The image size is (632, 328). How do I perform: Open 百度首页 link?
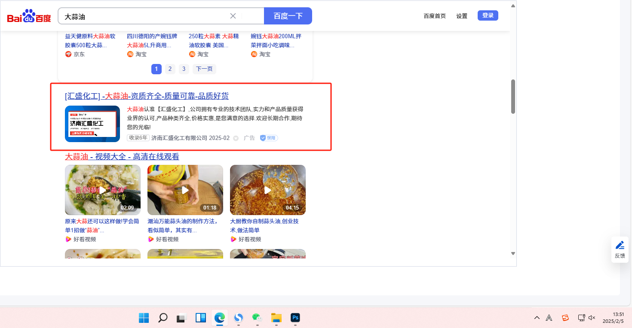[x=435, y=16]
